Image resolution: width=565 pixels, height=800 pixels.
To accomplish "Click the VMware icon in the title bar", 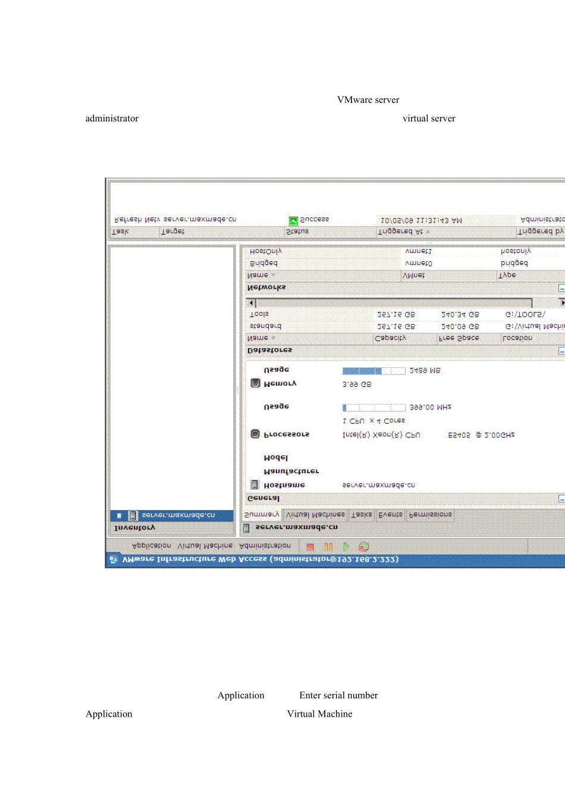I will [x=114, y=560].
